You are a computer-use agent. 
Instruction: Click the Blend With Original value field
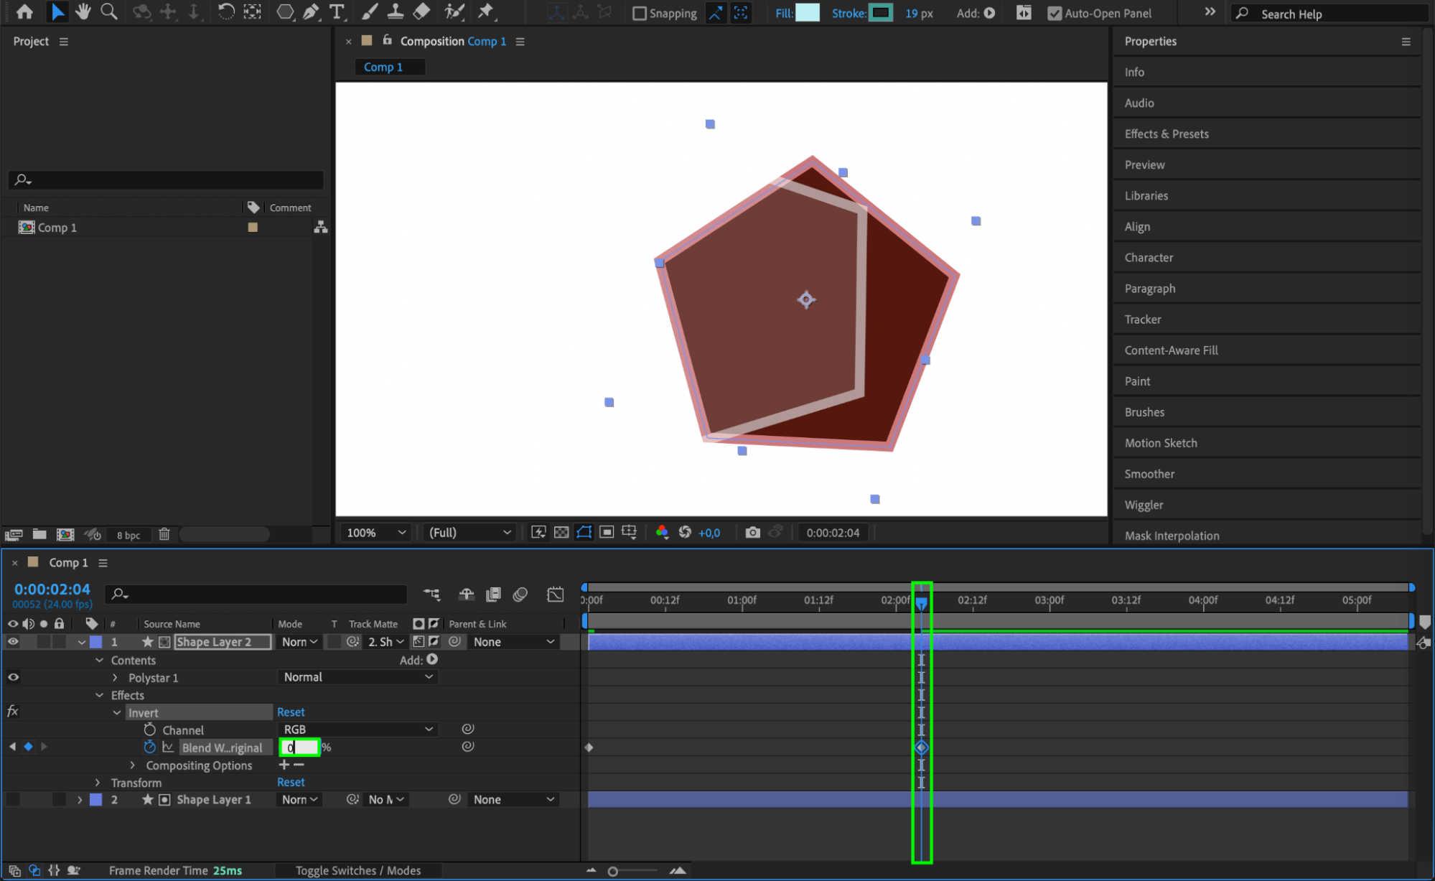point(299,747)
